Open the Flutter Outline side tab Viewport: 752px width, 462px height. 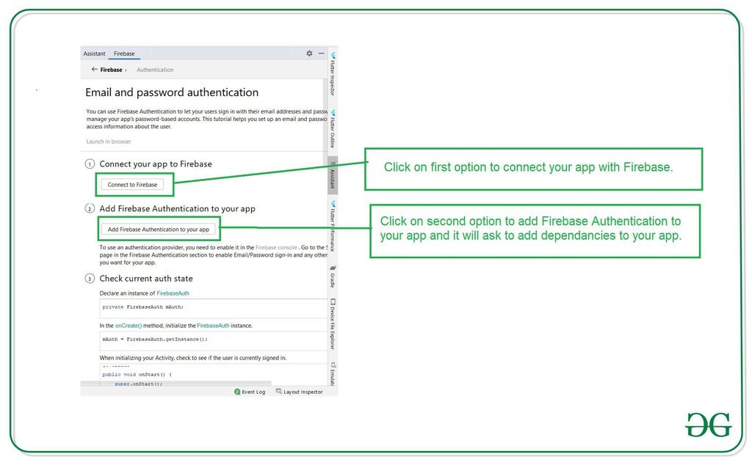pos(333,129)
